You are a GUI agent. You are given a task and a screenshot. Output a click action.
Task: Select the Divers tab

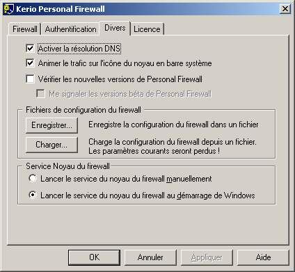pyautogui.click(x=115, y=28)
